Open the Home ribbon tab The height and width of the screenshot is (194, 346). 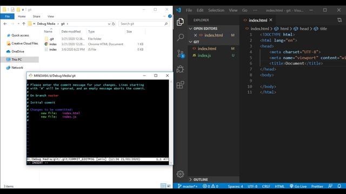(22, 16)
